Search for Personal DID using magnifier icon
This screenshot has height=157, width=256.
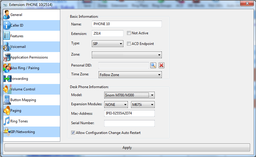click(153, 65)
